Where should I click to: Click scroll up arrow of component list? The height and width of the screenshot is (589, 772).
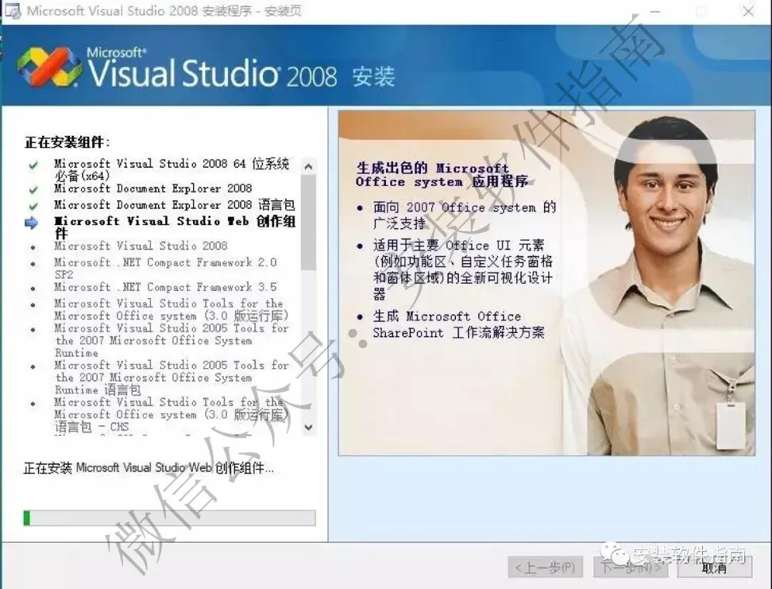(x=309, y=167)
